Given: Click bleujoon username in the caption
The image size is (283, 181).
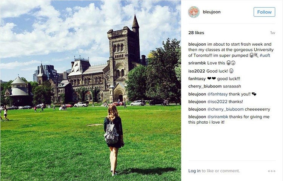Looking at the screenshot, I should coord(197,44).
